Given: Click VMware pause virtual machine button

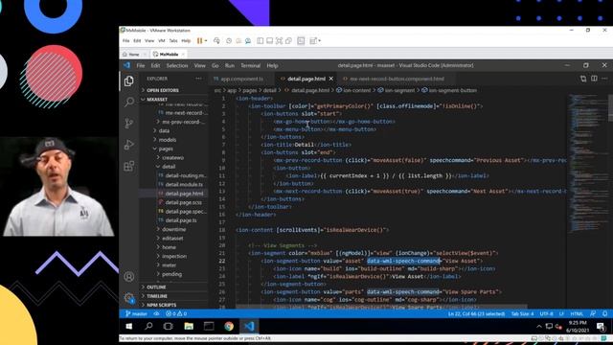Looking at the screenshot, I should (199, 40).
